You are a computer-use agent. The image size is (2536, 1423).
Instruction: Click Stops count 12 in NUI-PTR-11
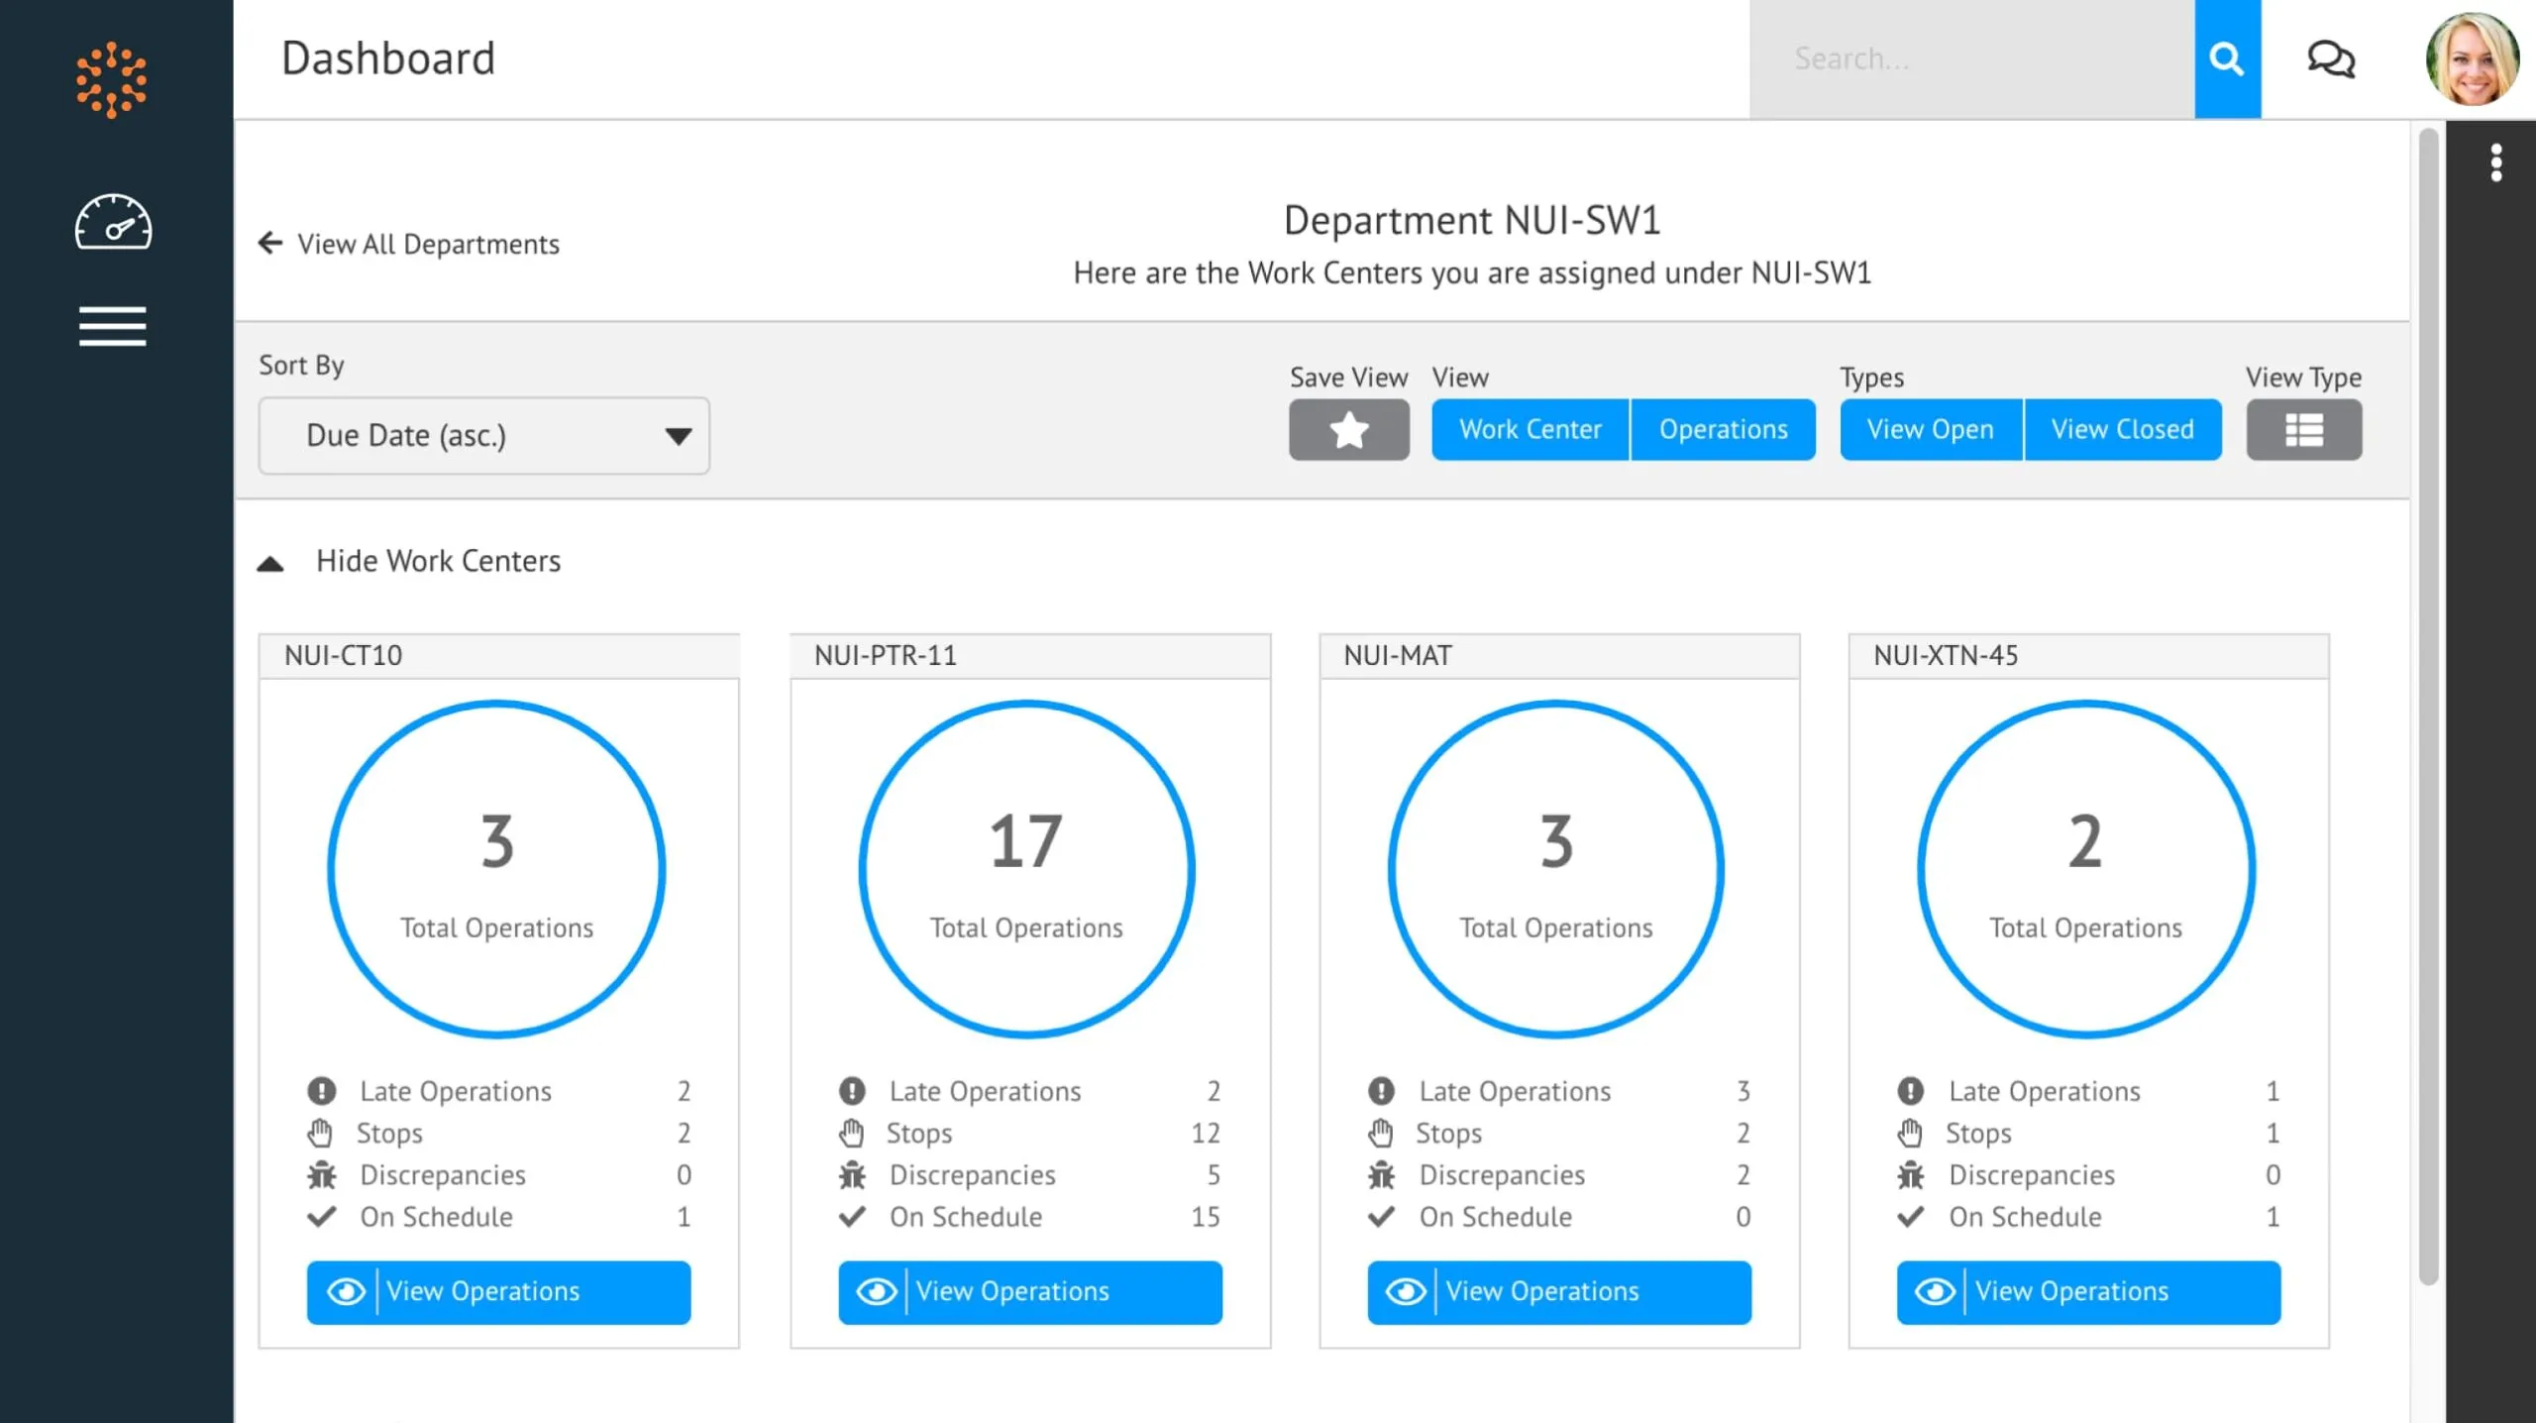tap(1205, 1133)
